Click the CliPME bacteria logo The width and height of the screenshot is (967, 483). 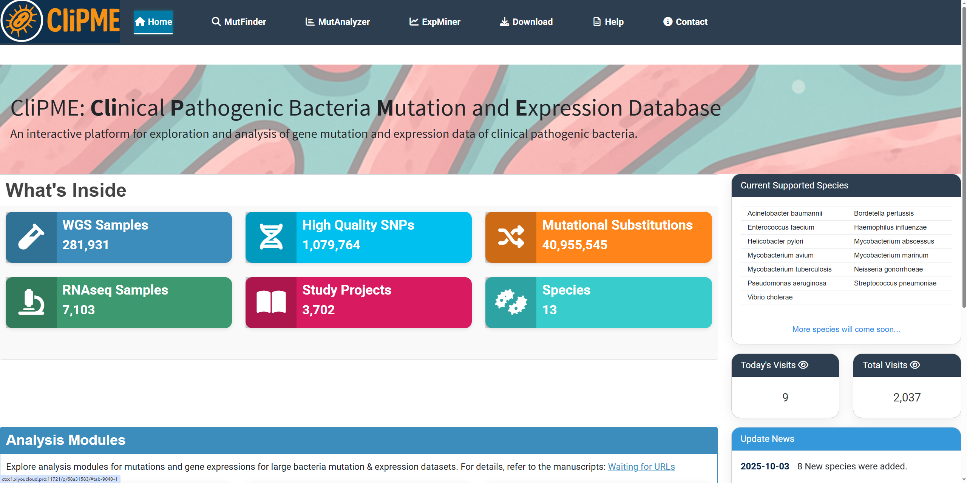click(x=22, y=21)
